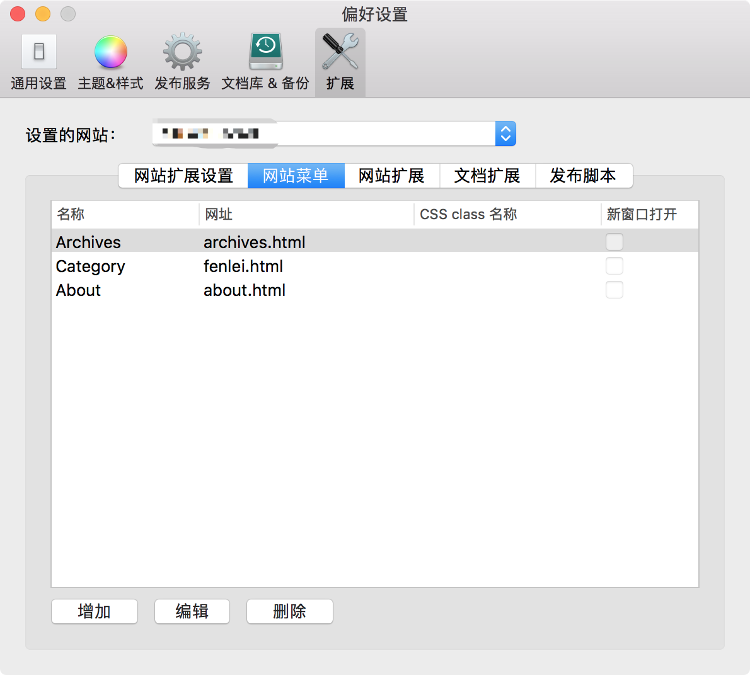Select the Archives menu row name
Image resolution: width=750 pixels, height=675 pixels.
pyautogui.click(x=88, y=242)
